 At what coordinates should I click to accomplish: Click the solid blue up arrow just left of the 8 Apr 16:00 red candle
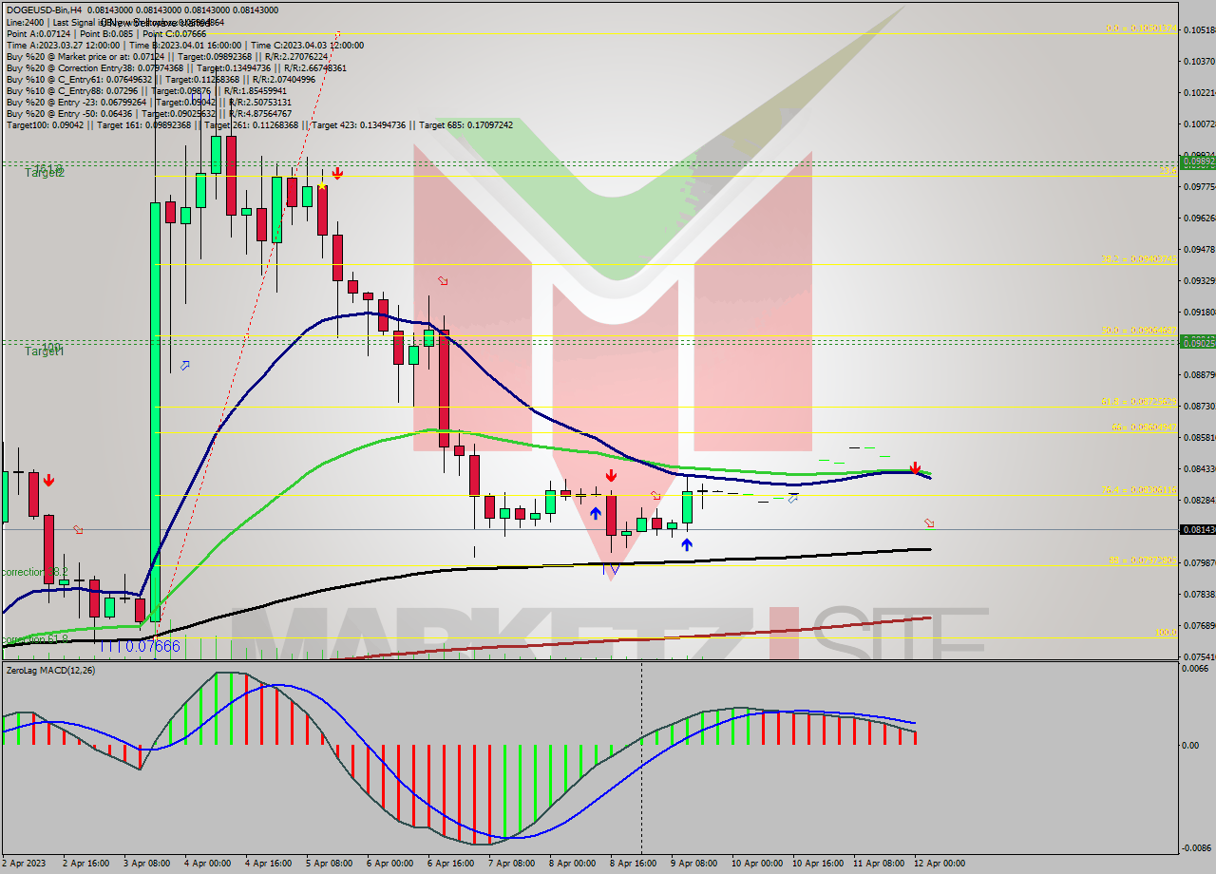[595, 513]
